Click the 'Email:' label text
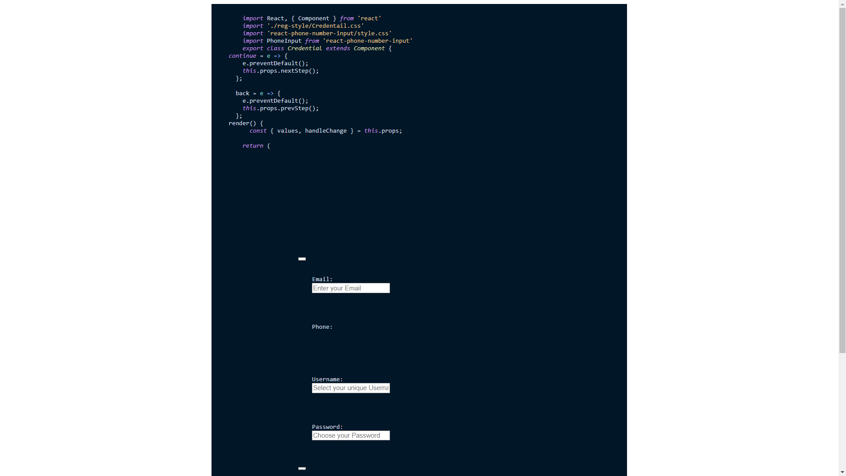846x476 pixels. tap(322, 279)
